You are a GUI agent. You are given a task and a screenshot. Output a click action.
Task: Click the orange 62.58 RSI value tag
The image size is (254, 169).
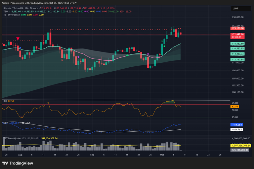(x=235, y=107)
